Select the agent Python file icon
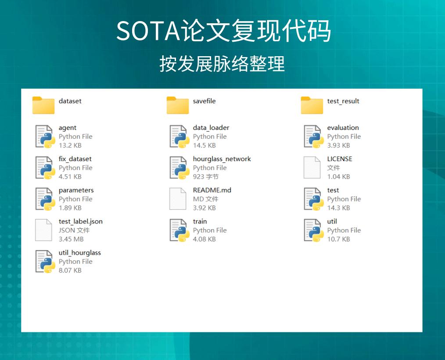 point(45,137)
